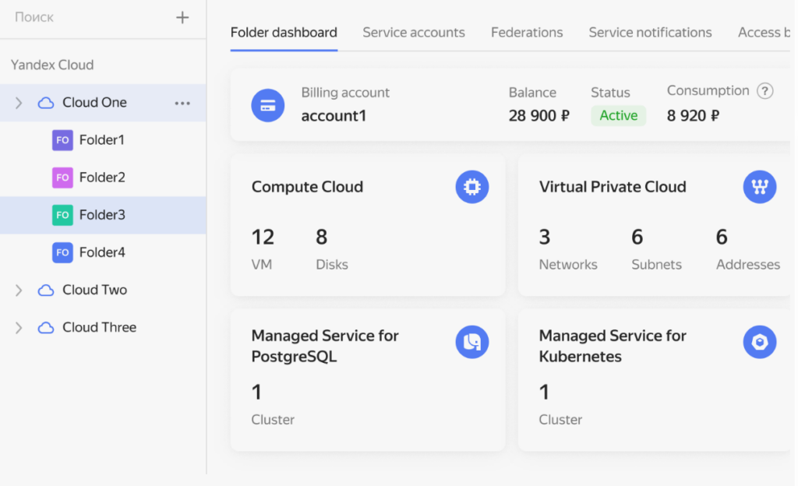Click the Compute Cloud service icon

(471, 187)
